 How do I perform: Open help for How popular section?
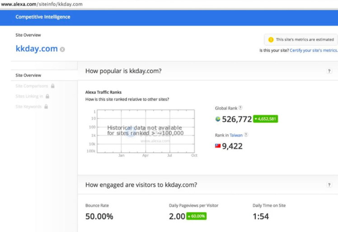(x=329, y=71)
